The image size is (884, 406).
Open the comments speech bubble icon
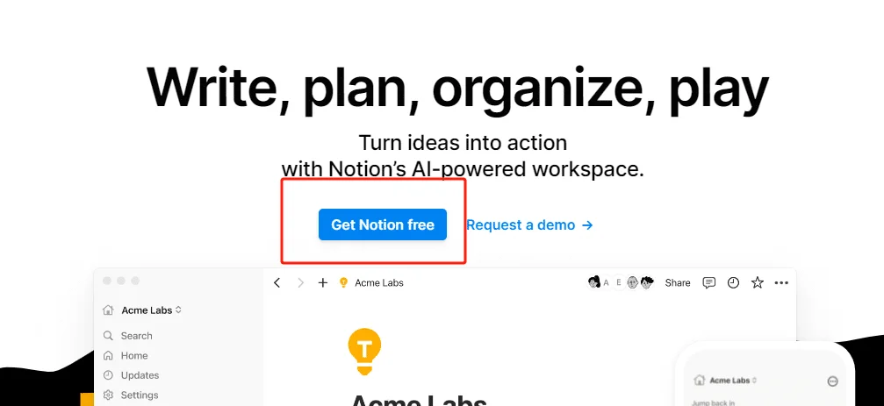(709, 282)
